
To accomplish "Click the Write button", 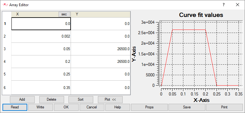I will click(41, 107).
